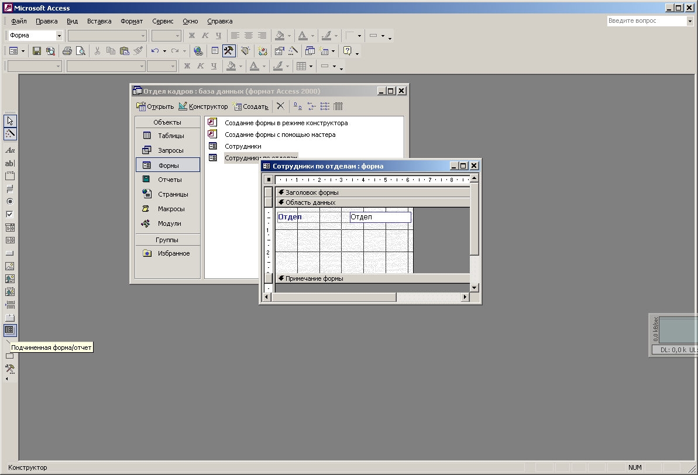Pick the Command Button tool in toolbox
The image size is (698, 475).
tap(10, 253)
